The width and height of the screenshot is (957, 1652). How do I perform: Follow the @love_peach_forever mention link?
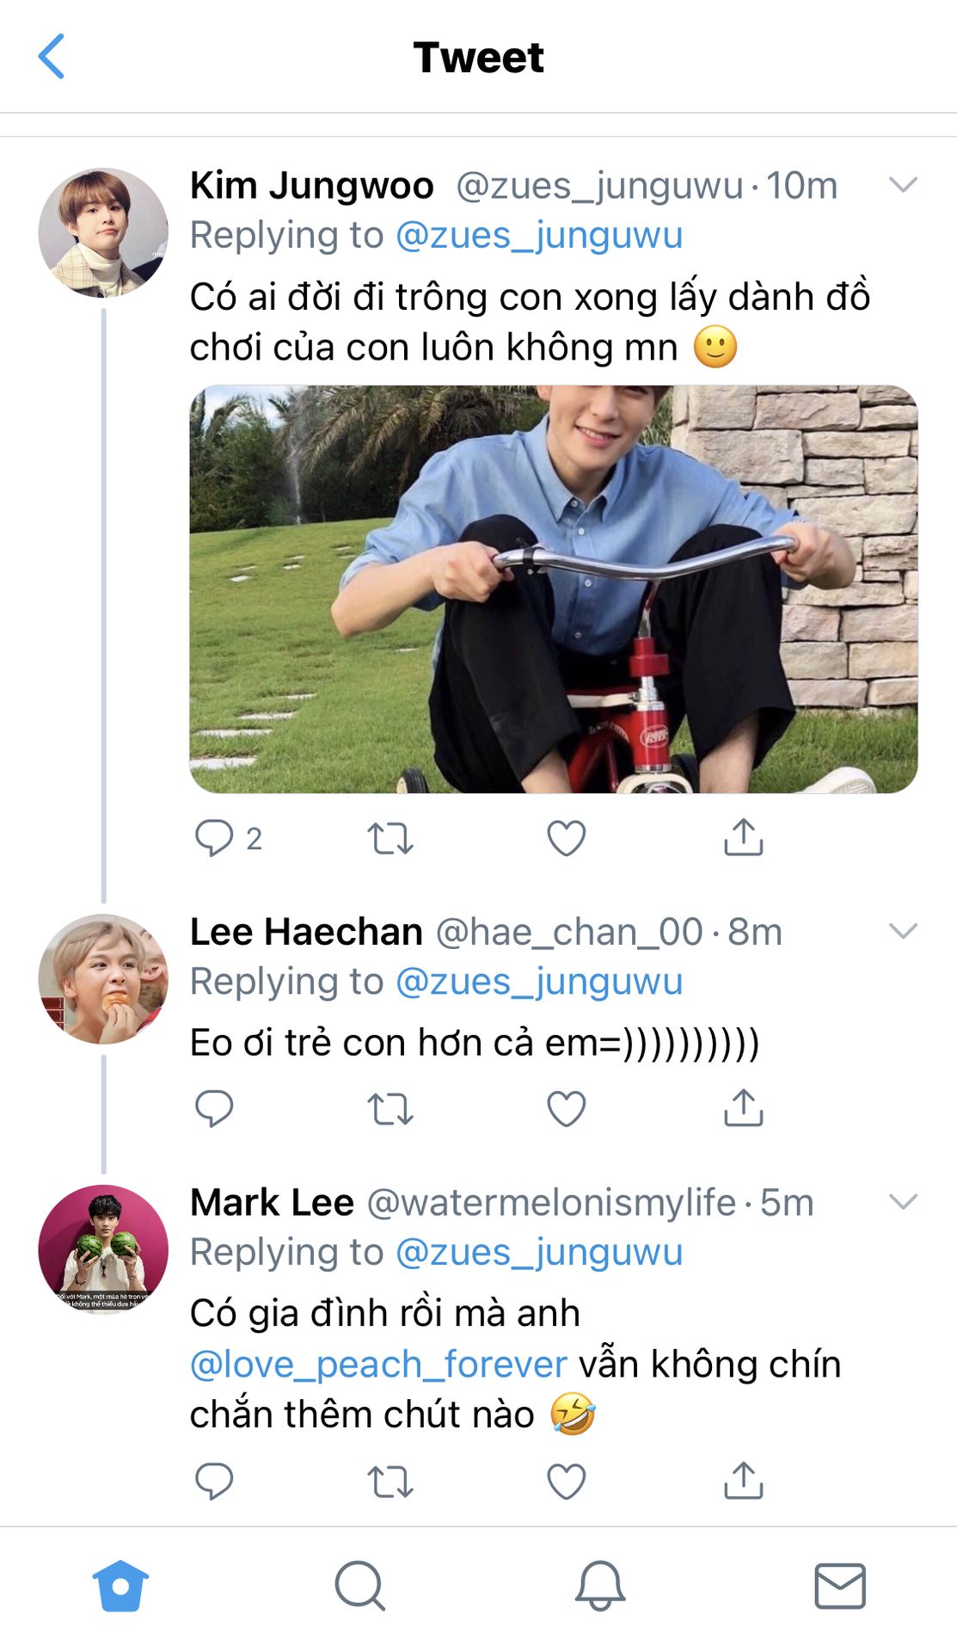(x=378, y=1365)
